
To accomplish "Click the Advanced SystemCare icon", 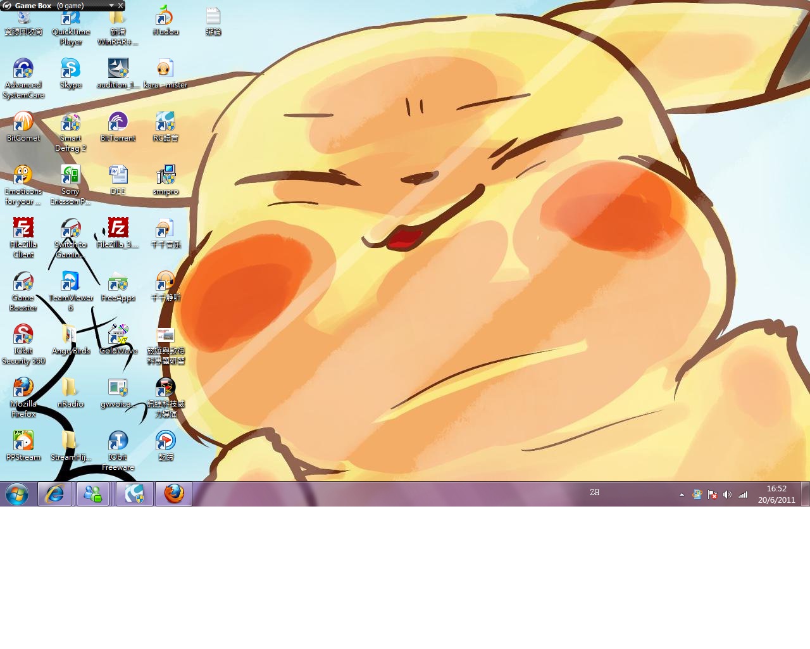I will [x=23, y=68].
